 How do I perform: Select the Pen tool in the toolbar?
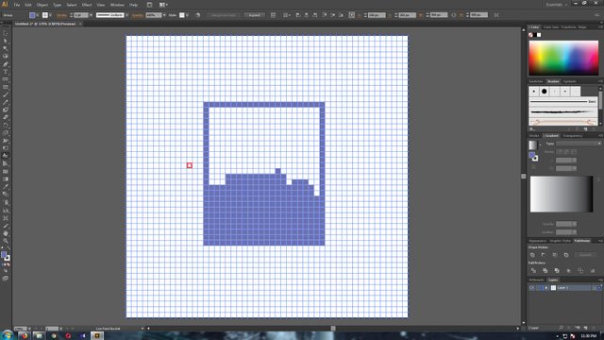[6, 64]
